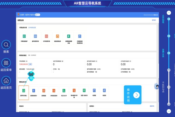Open the last blue tile in 用票业务办理
The height and width of the screenshot is (117, 175).
pyautogui.click(x=104, y=93)
